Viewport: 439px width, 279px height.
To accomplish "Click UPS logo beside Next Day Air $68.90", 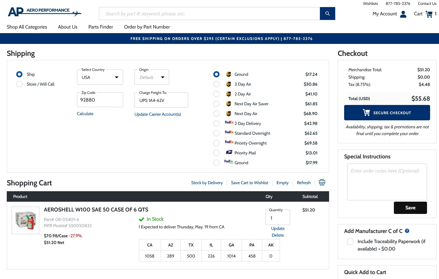I will coord(228,114).
